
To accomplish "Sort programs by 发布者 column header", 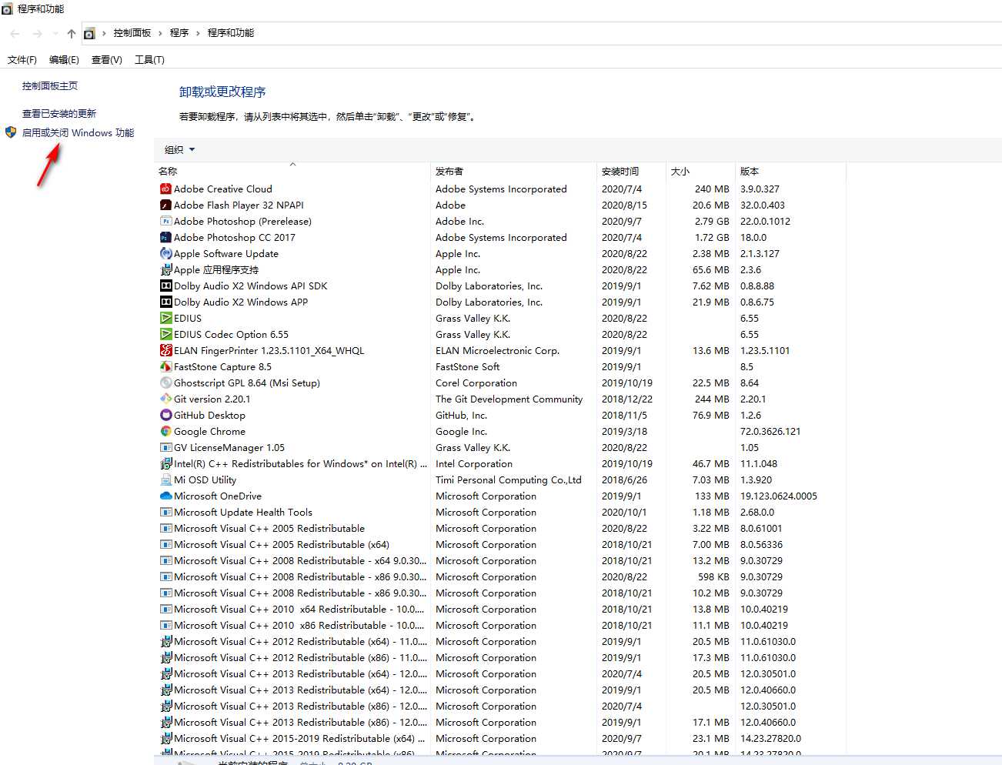I will (449, 171).
